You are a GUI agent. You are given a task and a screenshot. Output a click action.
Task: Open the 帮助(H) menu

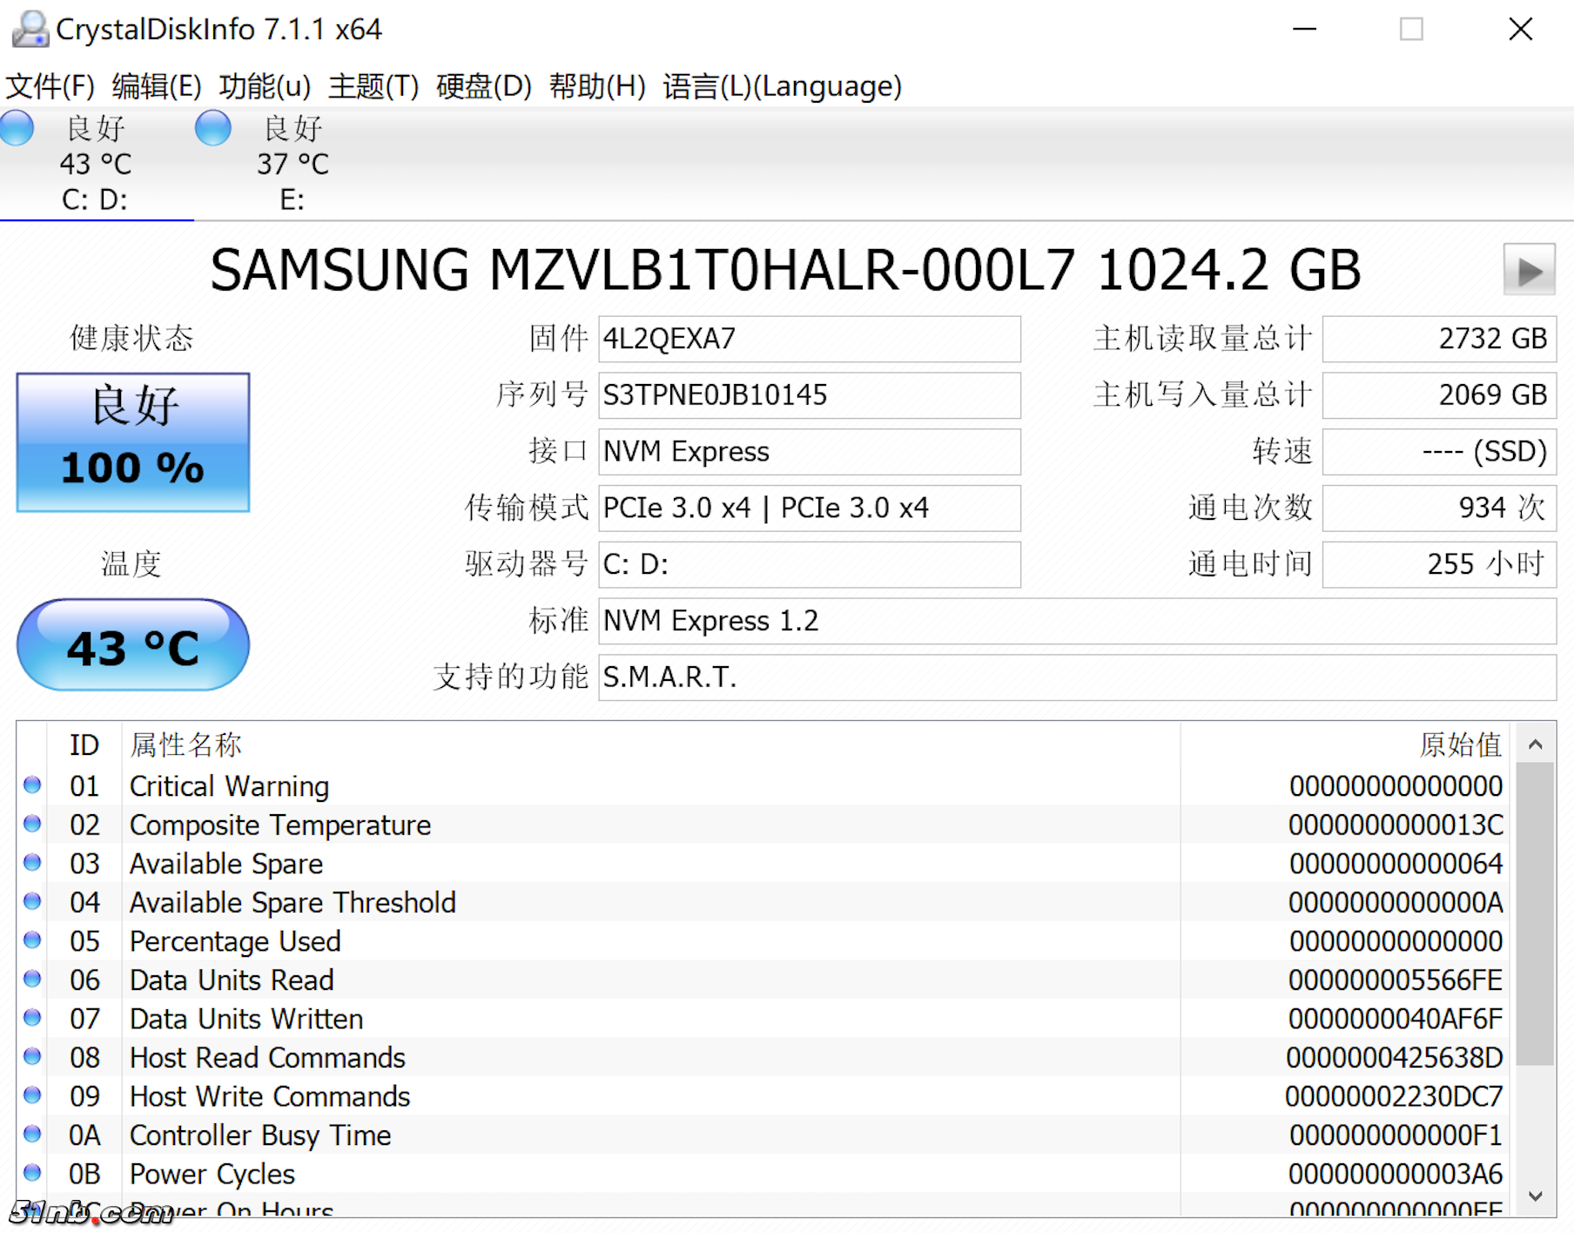coord(597,86)
